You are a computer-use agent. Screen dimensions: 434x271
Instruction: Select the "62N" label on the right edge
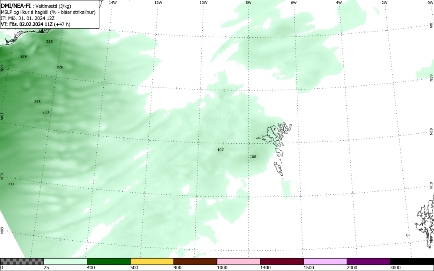coord(431,131)
